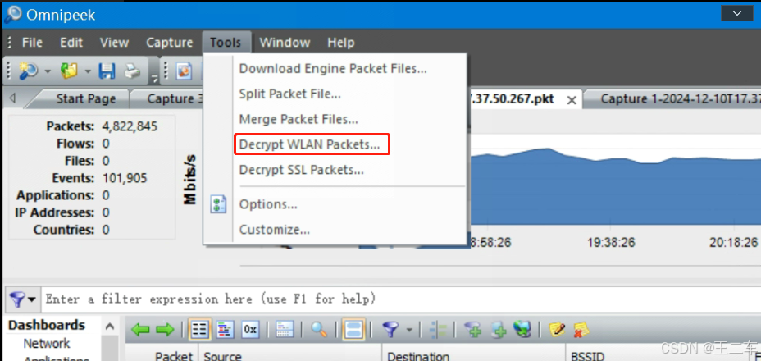Expand the Open File dropdown arrow
Screen dimensions: 761x361
(x=88, y=71)
